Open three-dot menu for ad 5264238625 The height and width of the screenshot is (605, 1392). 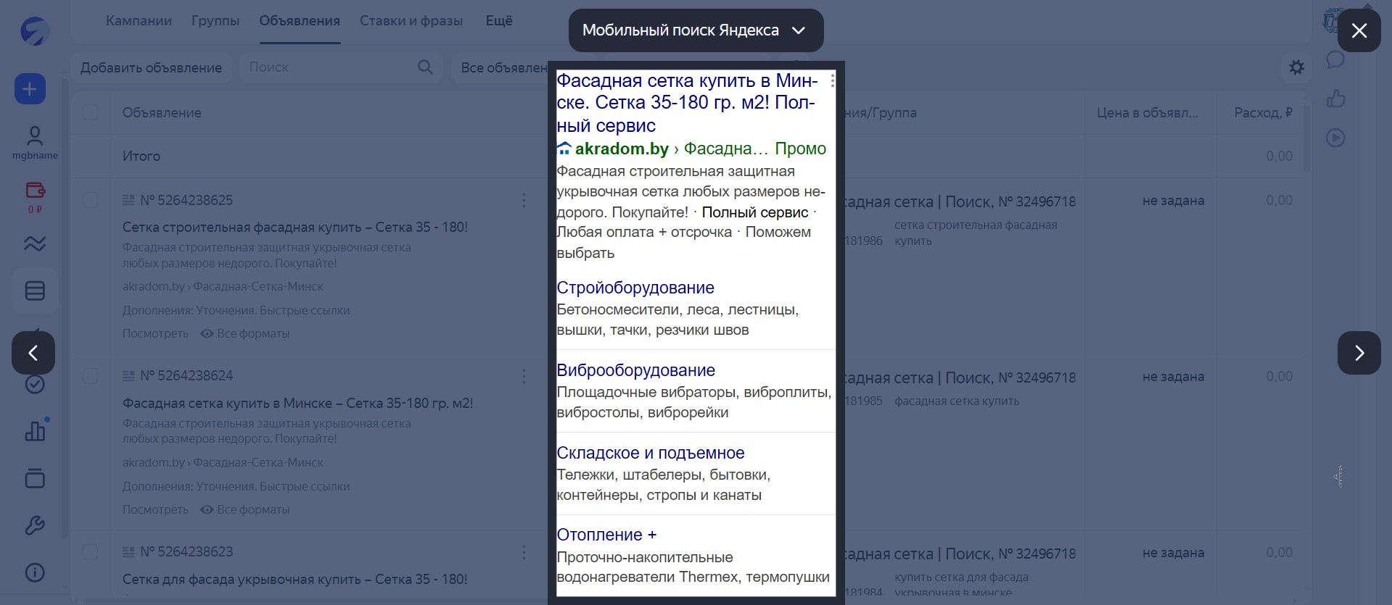pos(524,200)
